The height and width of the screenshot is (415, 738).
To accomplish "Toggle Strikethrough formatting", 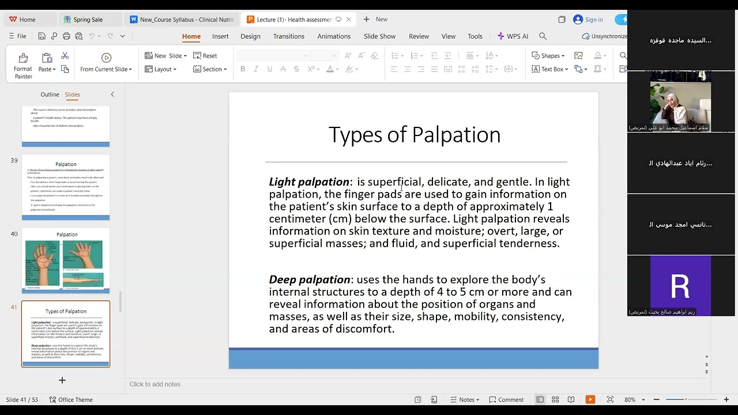I will (x=283, y=69).
